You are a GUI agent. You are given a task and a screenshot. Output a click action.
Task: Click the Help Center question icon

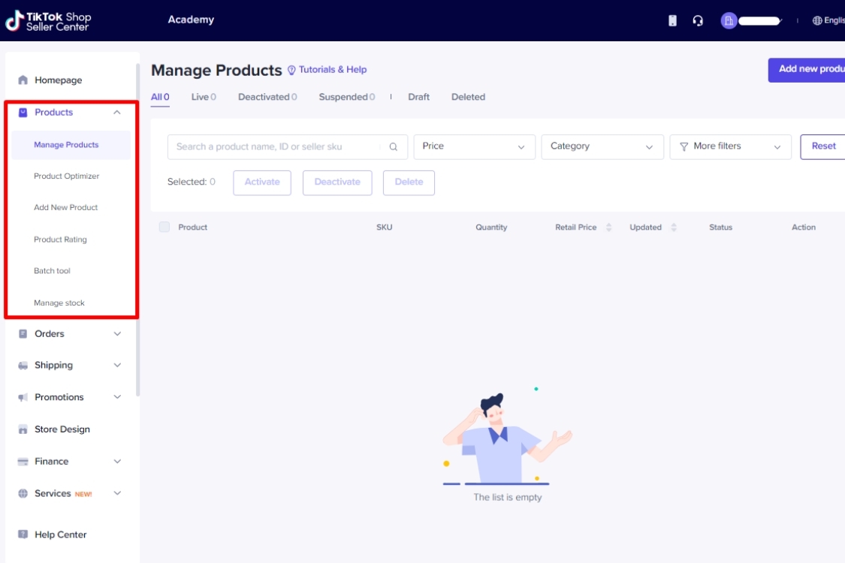(23, 534)
